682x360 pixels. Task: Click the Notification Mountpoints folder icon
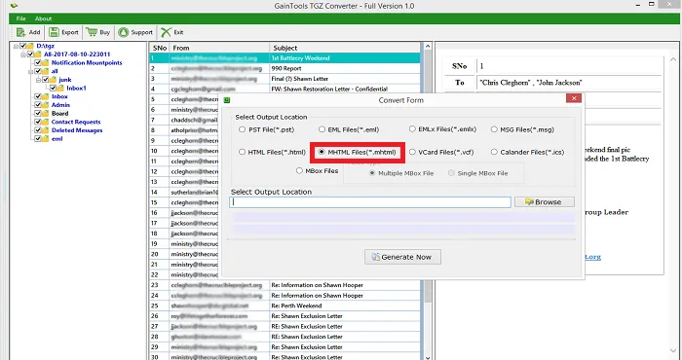[45, 63]
